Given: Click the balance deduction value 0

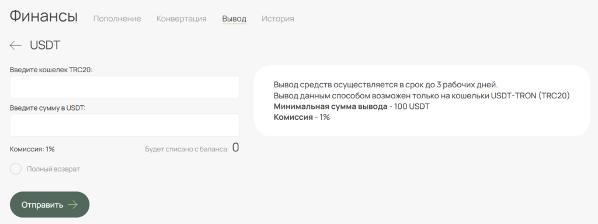Looking at the screenshot, I should pyautogui.click(x=236, y=148).
